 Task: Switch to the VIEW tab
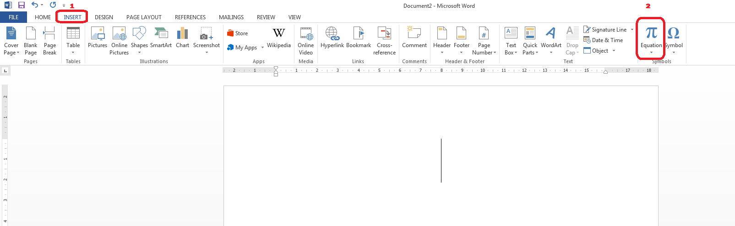click(x=294, y=17)
